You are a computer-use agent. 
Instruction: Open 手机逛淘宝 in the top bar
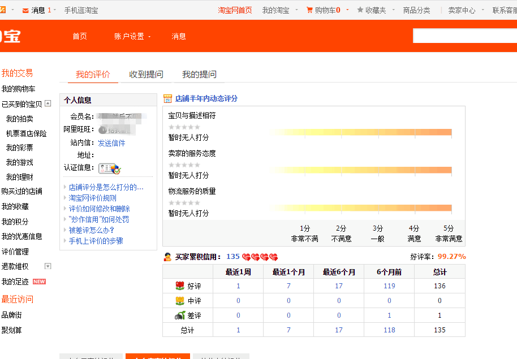[x=81, y=10]
